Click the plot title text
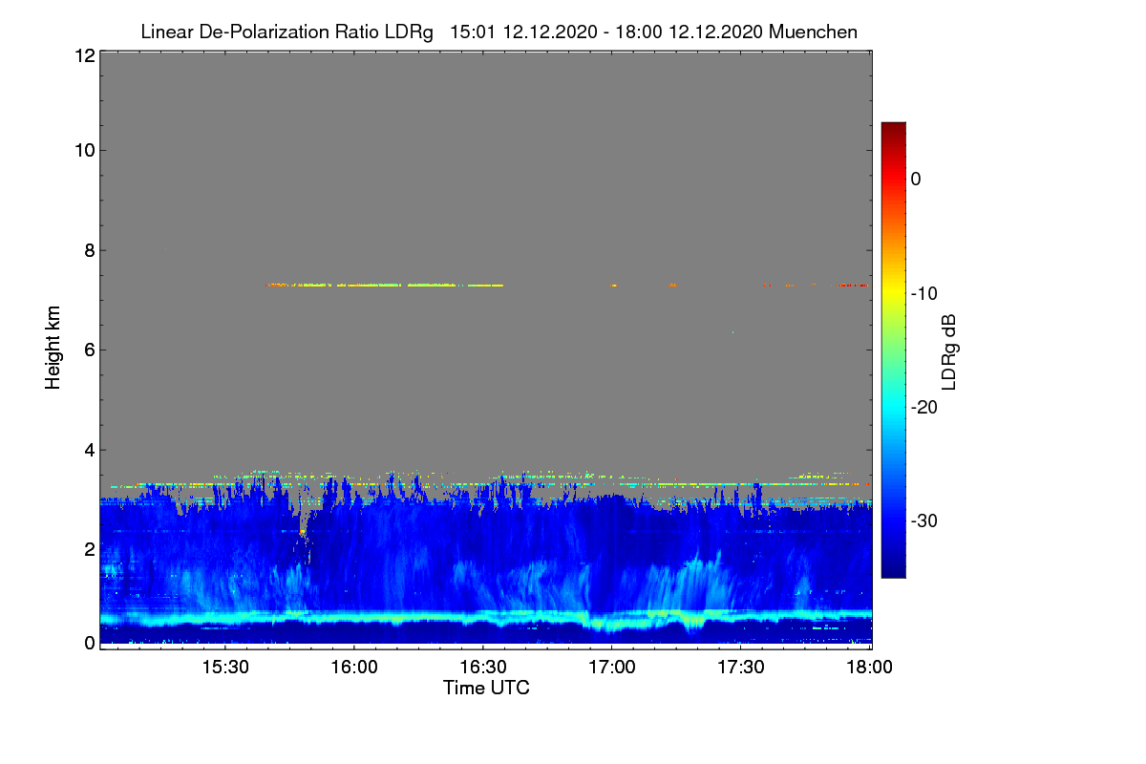The image size is (1146, 764). pos(499,32)
